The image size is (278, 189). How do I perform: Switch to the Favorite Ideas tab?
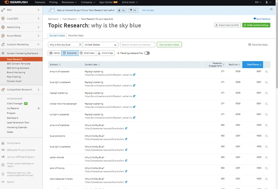click(x=76, y=35)
